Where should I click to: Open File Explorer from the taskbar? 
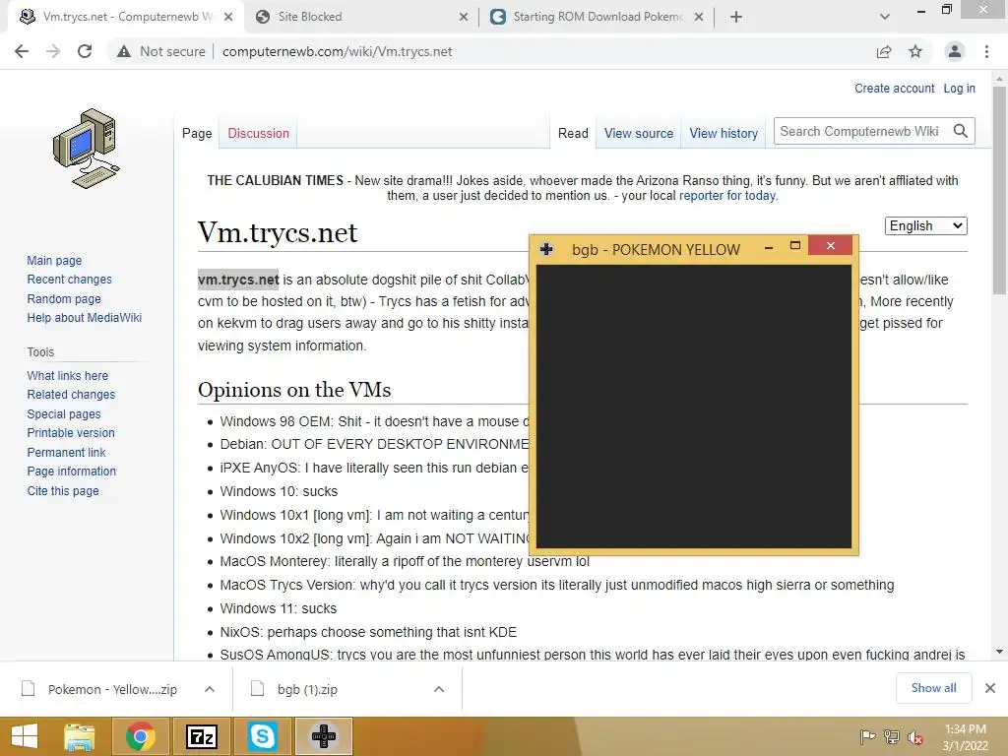tap(80, 736)
